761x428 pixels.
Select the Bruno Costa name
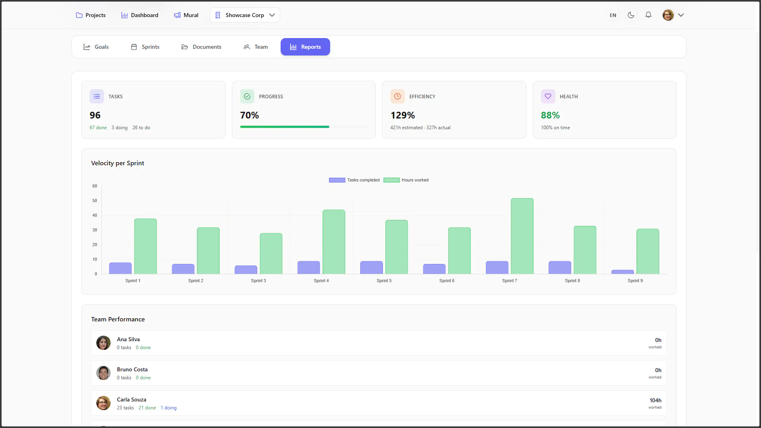point(132,369)
